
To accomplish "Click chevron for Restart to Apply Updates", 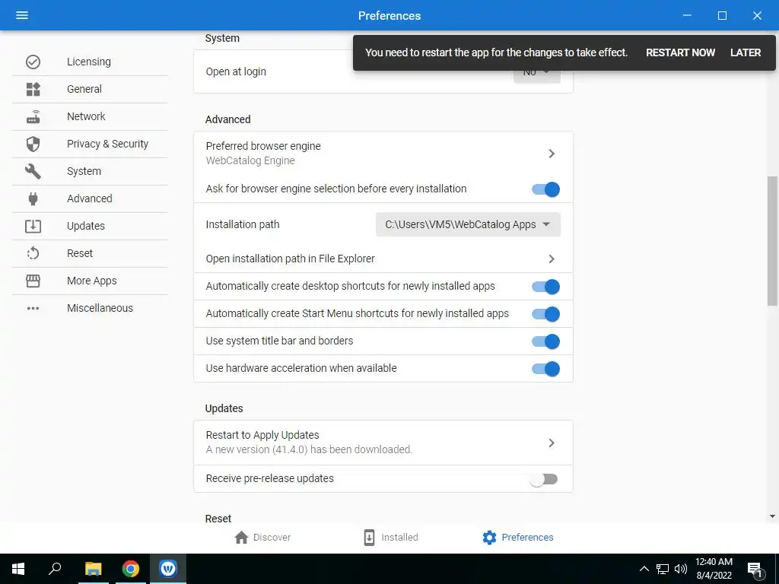I will [552, 443].
